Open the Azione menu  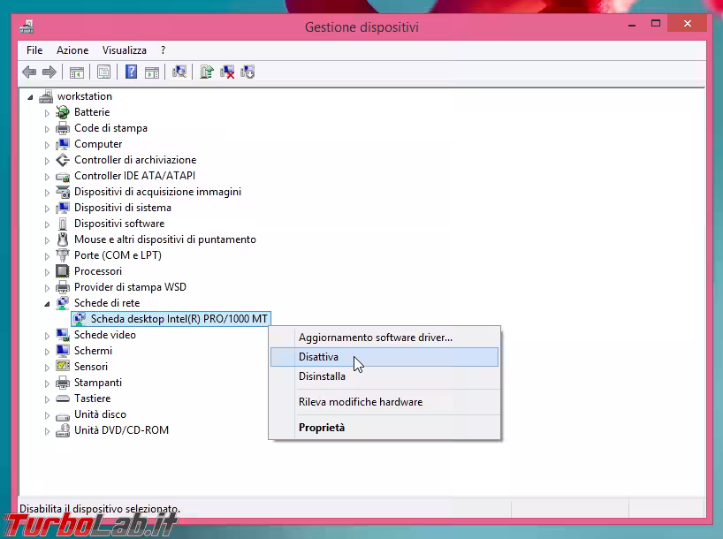[x=72, y=50]
